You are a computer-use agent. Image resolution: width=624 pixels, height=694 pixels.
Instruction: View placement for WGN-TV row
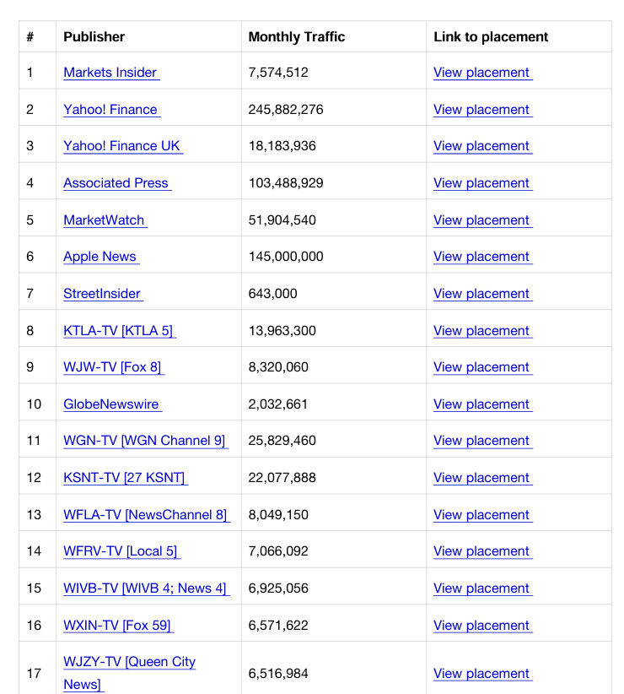pyautogui.click(x=482, y=441)
